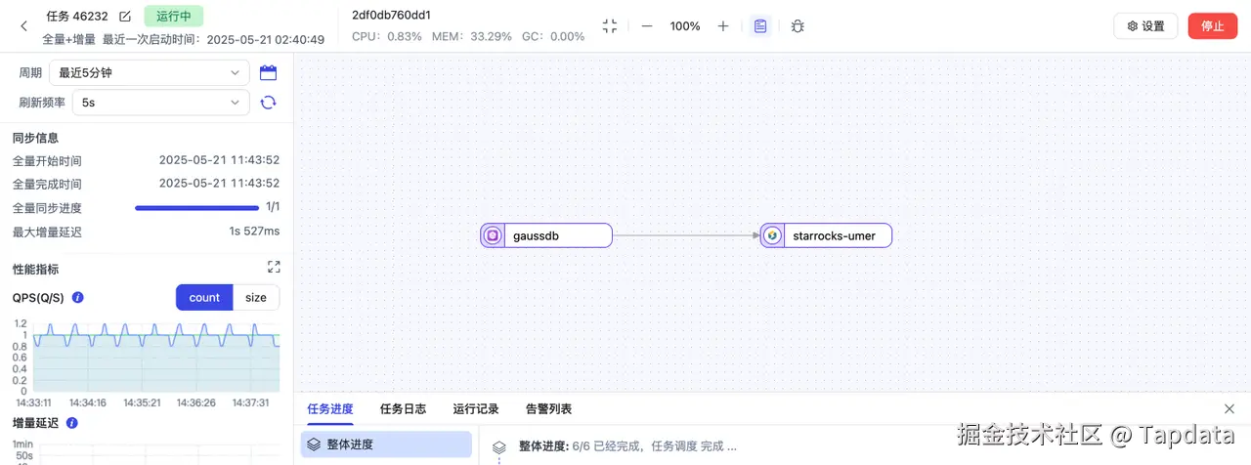This screenshot has width=1251, height=465.
Task: Open the 周期 dropdown showing 最近5分钟
Action: (x=151, y=72)
